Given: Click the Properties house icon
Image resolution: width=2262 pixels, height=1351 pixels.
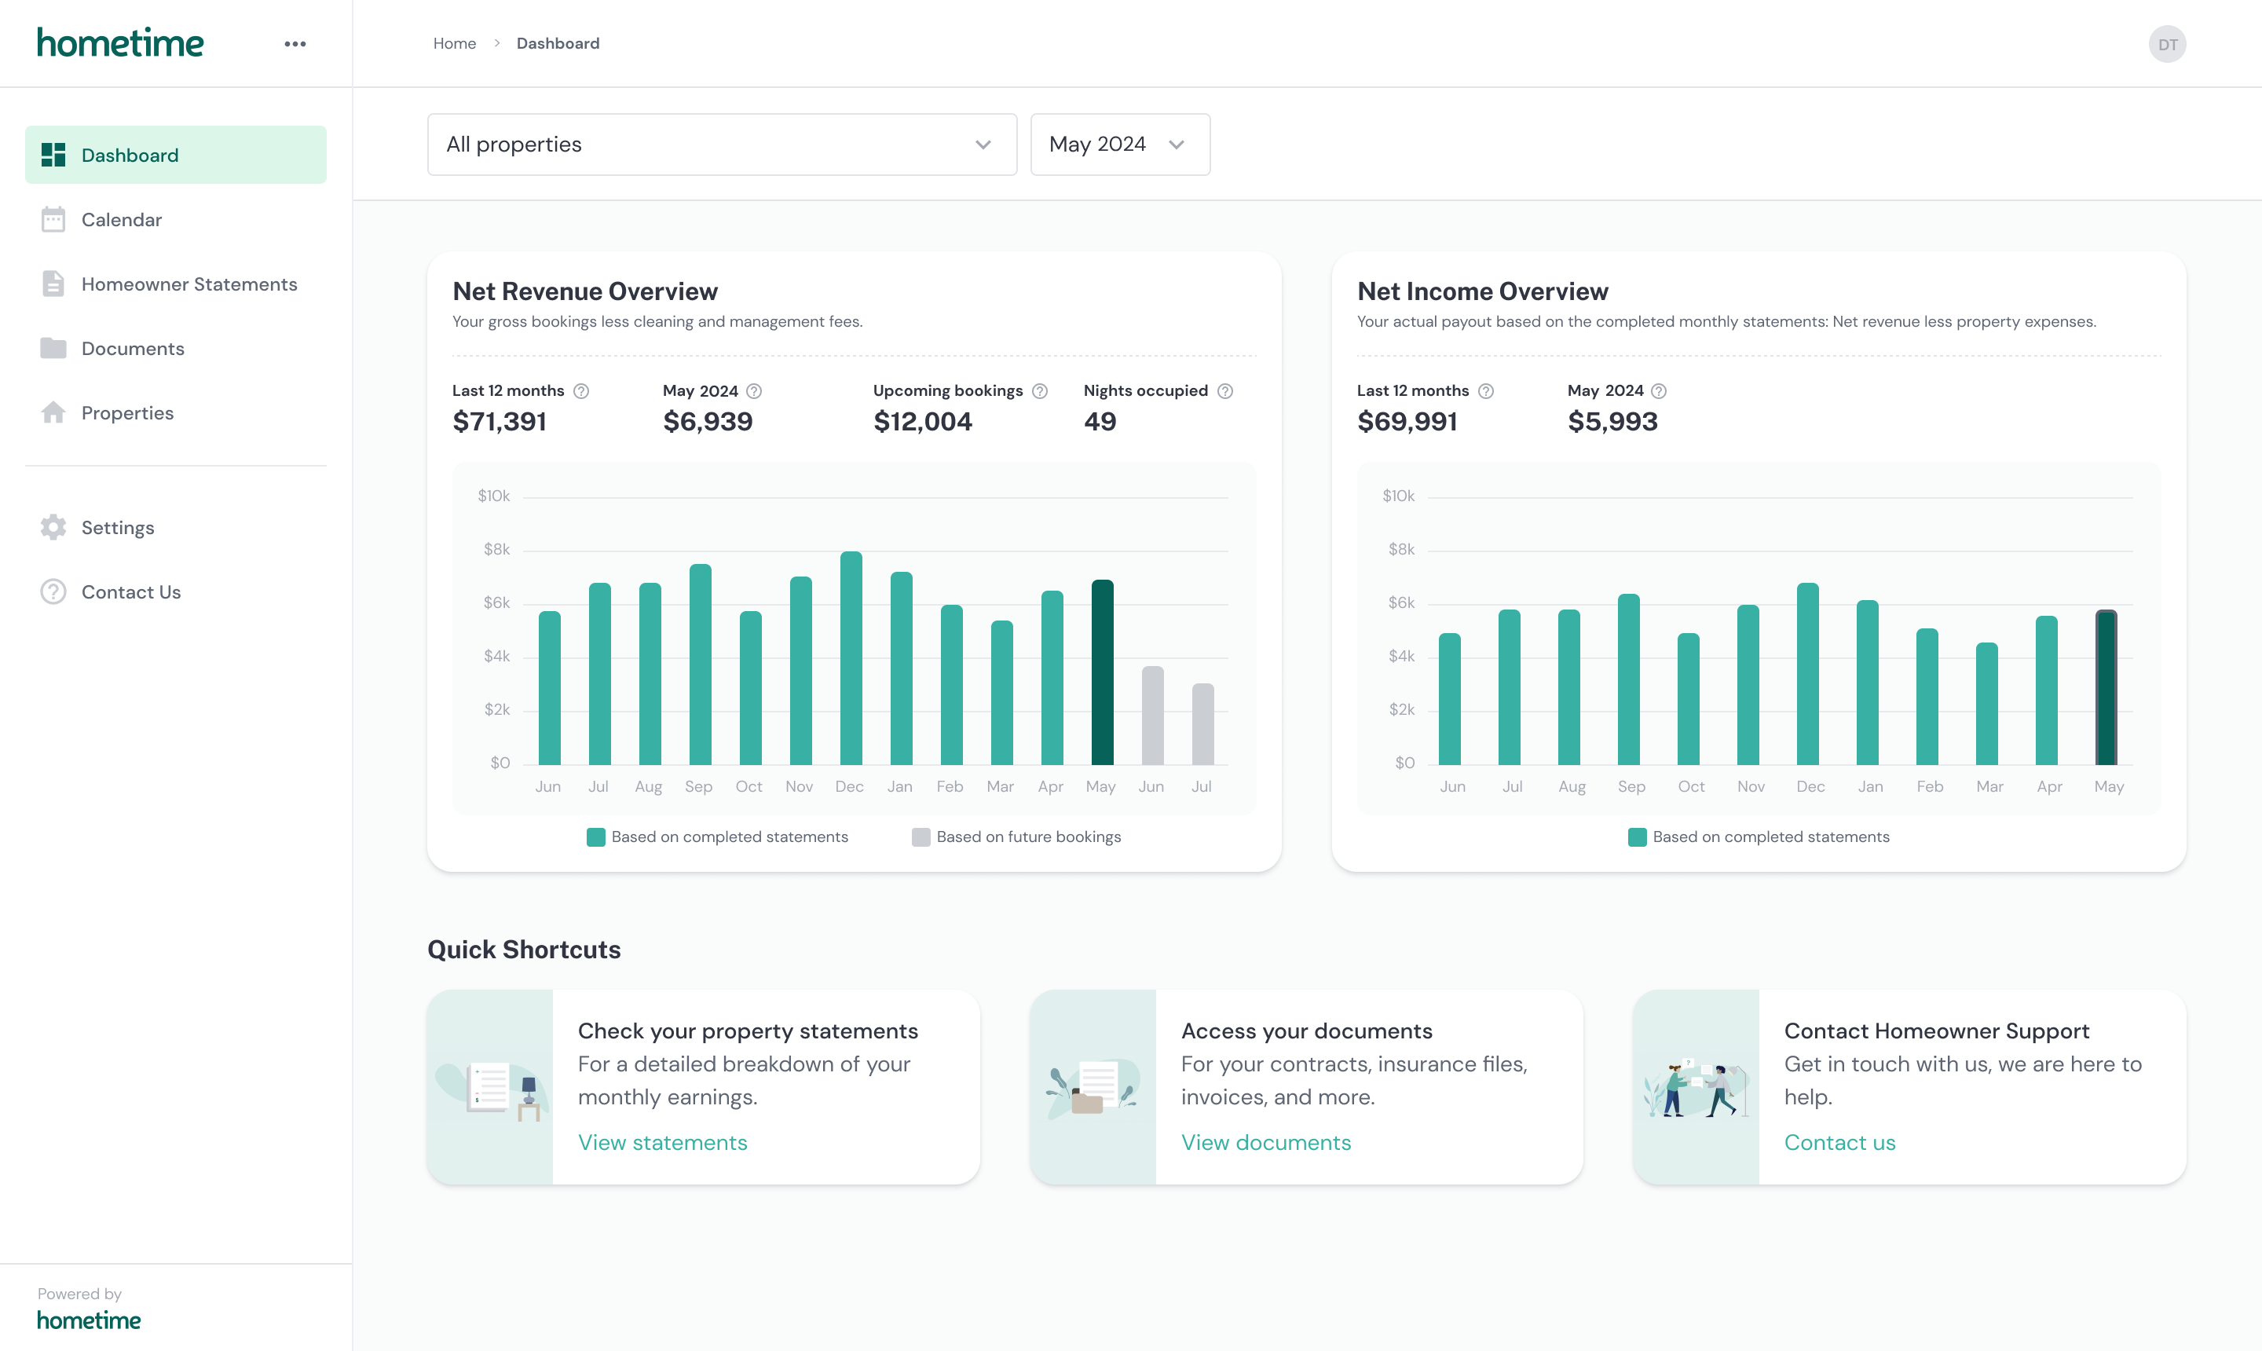Looking at the screenshot, I should [x=53, y=412].
